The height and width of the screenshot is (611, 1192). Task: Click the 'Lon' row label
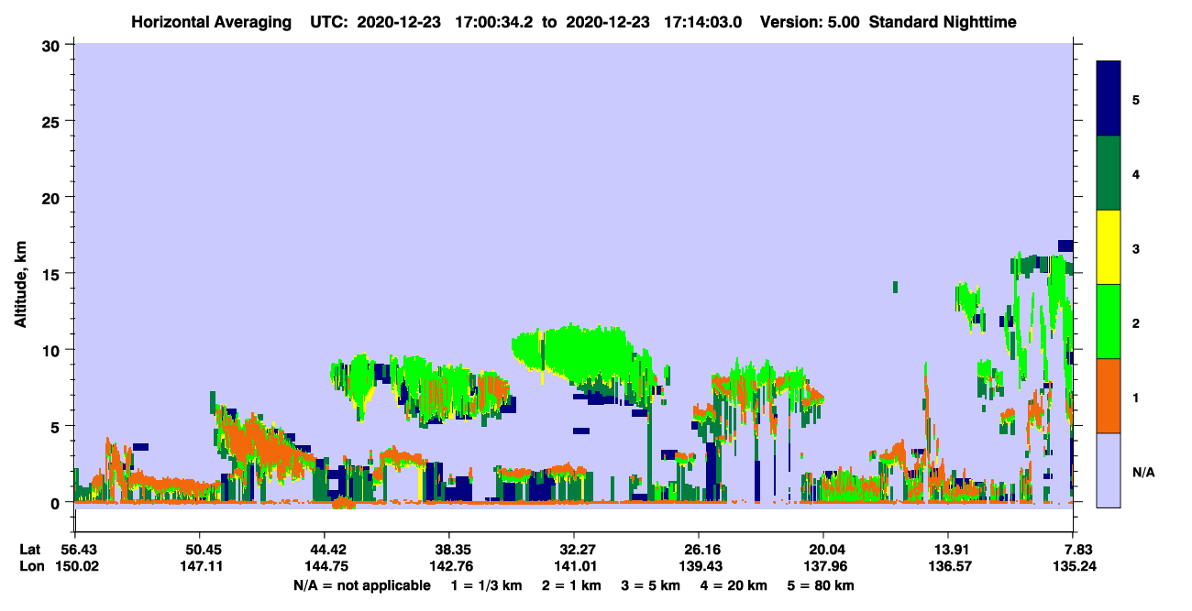31,566
